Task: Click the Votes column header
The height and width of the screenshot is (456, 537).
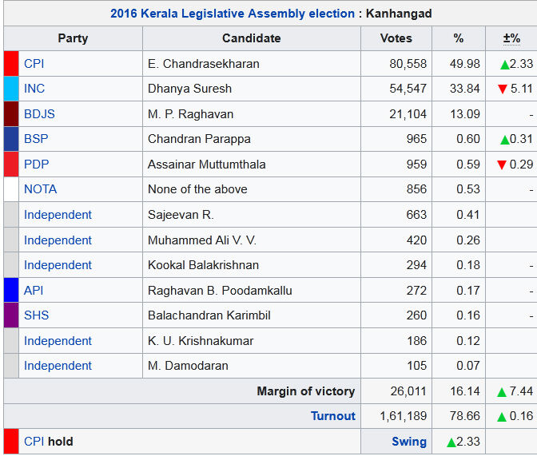Action: pos(396,38)
